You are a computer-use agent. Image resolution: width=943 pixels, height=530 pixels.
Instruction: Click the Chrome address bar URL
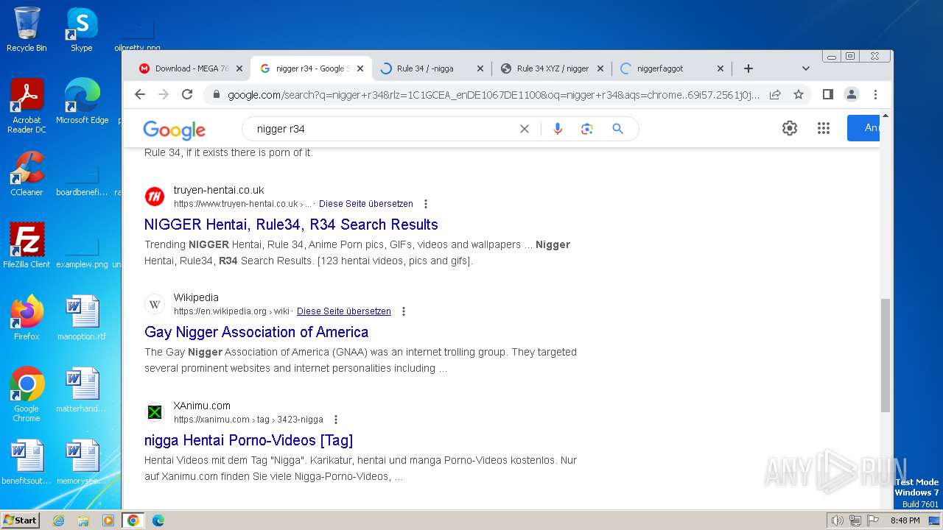(x=493, y=95)
